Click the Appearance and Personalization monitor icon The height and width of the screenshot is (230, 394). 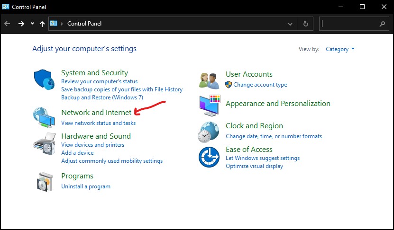click(x=210, y=106)
